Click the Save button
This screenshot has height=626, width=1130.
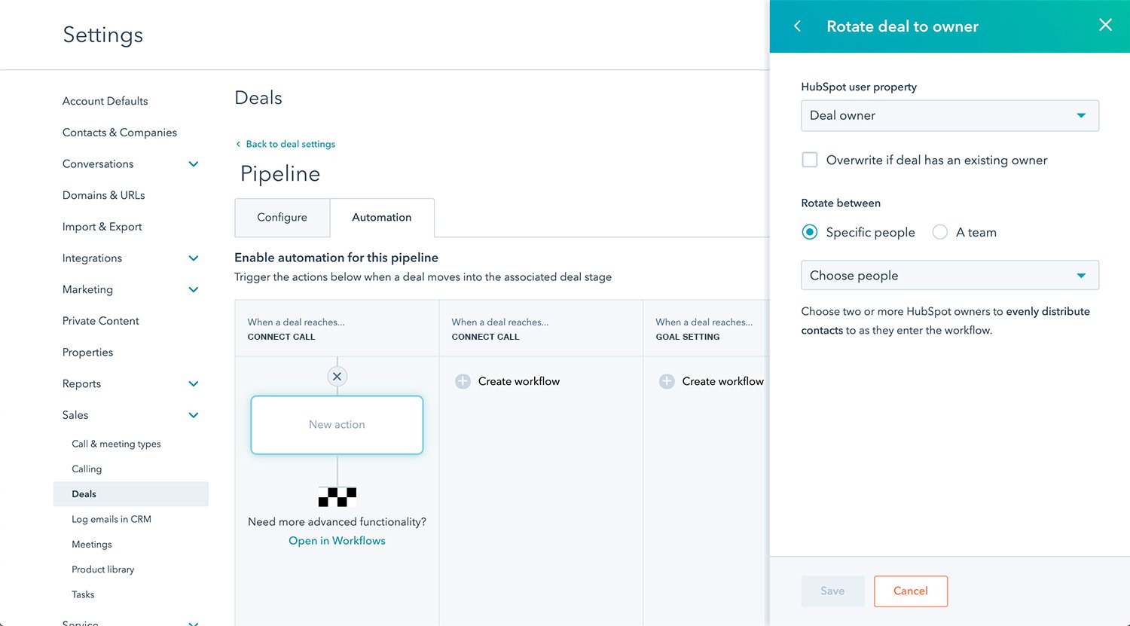point(832,591)
